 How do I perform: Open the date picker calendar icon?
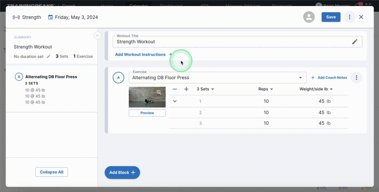pos(51,17)
